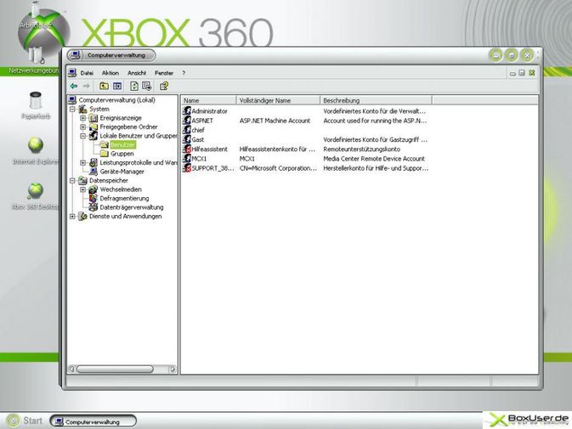Click the inner MDI restore button

(x=522, y=73)
